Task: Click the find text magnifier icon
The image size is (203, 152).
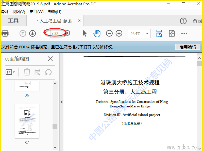Action: (67, 33)
